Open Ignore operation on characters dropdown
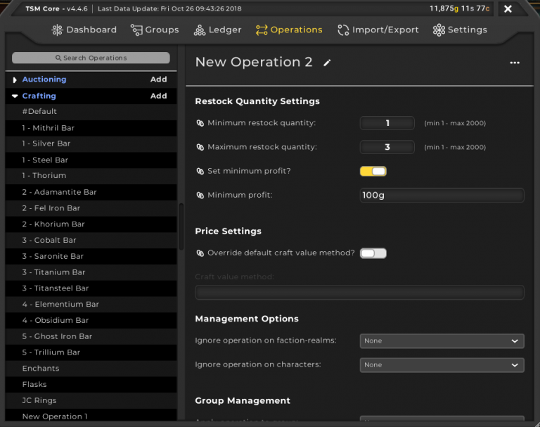The width and height of the screenshot is (540, 427). coord(442,364)
